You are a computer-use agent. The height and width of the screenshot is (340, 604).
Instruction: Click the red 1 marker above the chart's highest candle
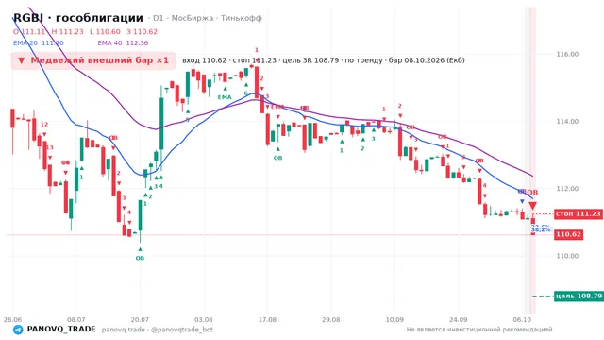coord(257,50)
